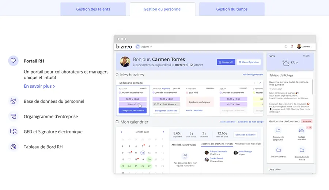
Task: Select Organigramme d'entreprise item
Action: [x=51, y=117]
